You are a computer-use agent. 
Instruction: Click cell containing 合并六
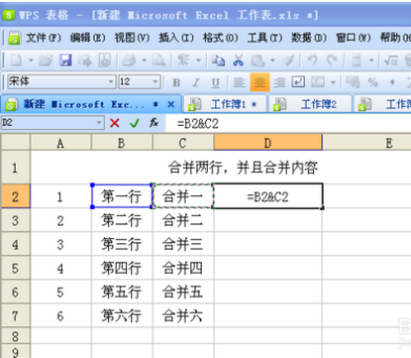click(183, 315)
